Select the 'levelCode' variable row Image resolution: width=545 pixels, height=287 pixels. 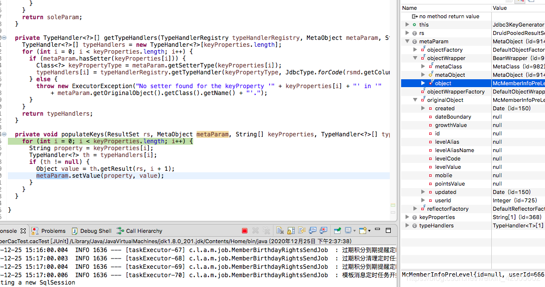[473, 159]
